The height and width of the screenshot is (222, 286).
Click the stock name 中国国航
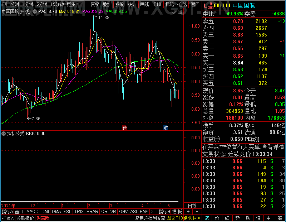tap(244, 5)
